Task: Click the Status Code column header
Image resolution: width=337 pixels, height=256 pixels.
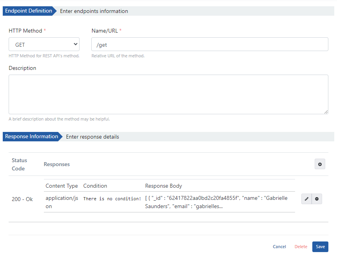Action: pyautogui.click(x=19, y=164)
